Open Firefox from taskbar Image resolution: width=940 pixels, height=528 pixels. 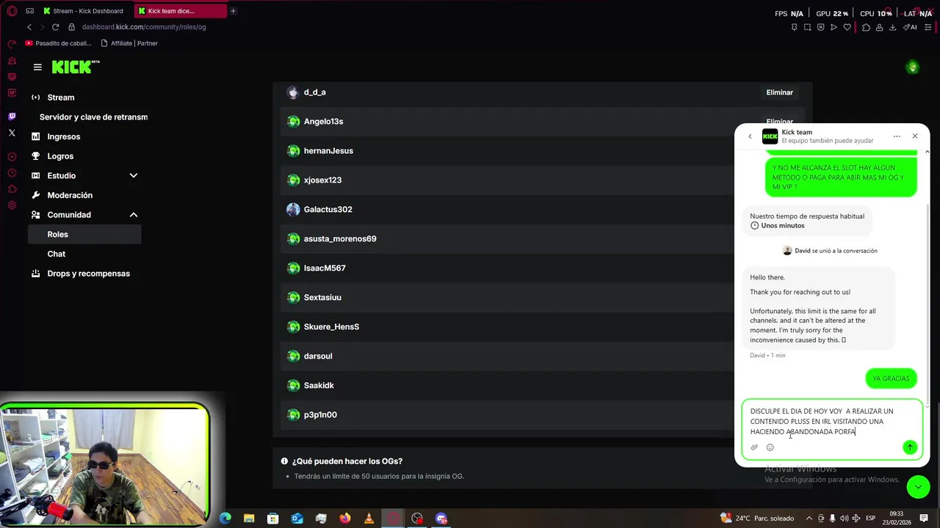pos(345,518)
